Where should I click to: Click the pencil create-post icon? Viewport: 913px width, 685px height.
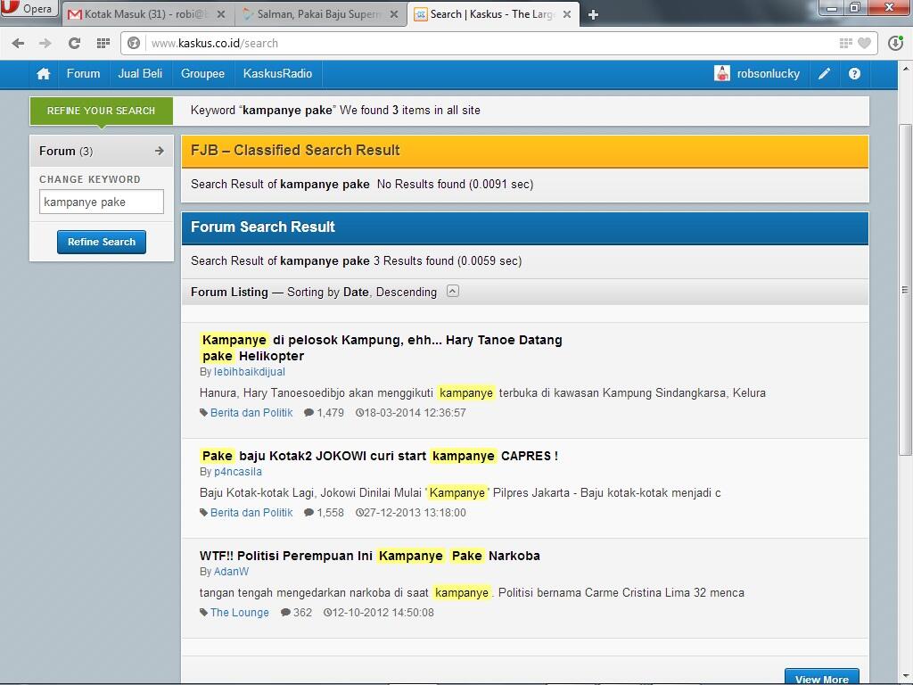tap(824, 74)
